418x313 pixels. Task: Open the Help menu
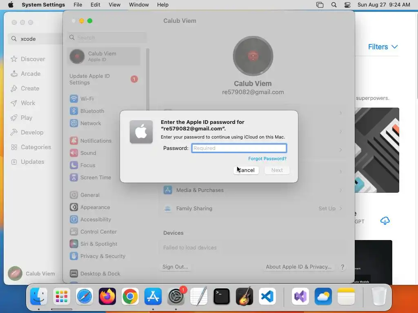point(162,5)
